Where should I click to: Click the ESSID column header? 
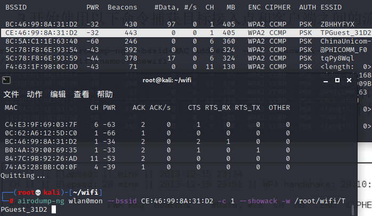pos(331,7)
